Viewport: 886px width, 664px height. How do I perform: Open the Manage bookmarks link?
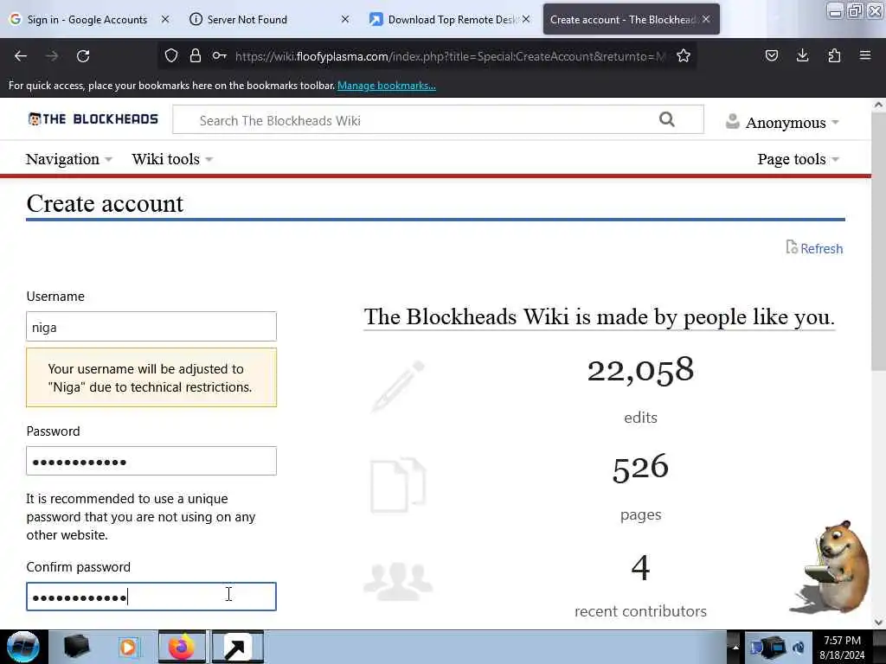[x=387, y=86]
